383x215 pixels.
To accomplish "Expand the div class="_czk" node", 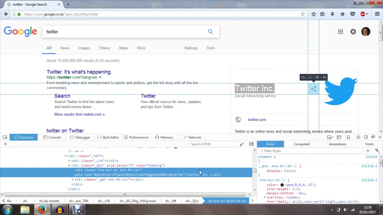I will click(x=69, y=161).
